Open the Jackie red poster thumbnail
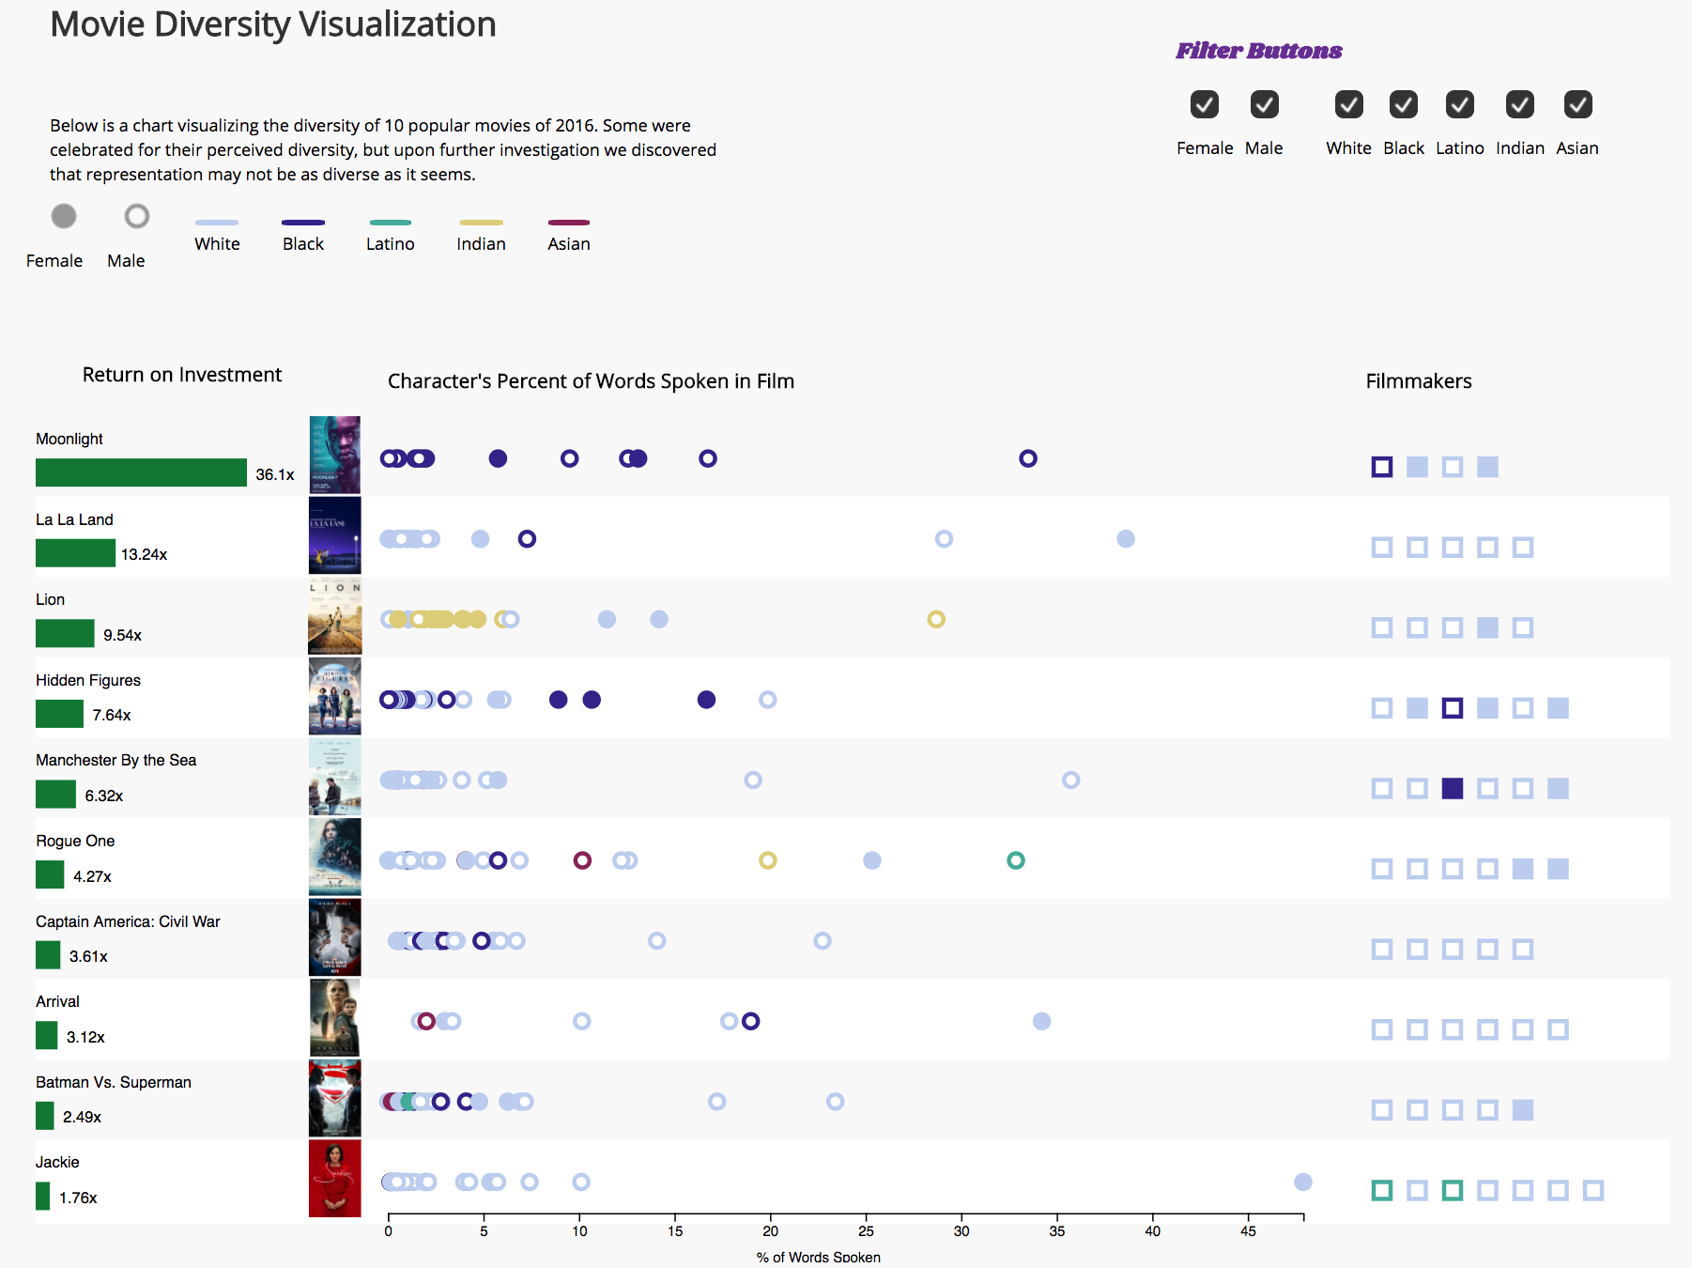Viewport: 1692px width, 1268px height. [x=334, y=1179]
